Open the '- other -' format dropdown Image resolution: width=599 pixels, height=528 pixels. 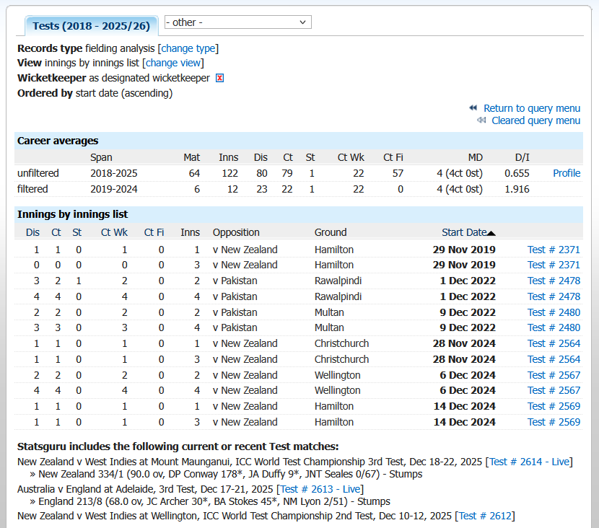(238, 22)
